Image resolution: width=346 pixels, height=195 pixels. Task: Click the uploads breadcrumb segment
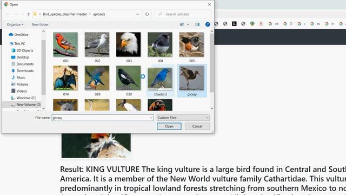[x=99, y=14]
